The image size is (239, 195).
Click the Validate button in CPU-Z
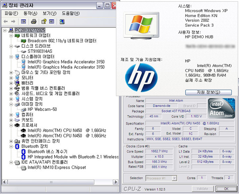(x=203, y=189)
